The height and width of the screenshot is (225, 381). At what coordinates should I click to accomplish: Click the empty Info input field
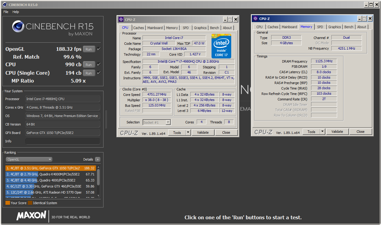pyautogui.click(x=62, y=141)
